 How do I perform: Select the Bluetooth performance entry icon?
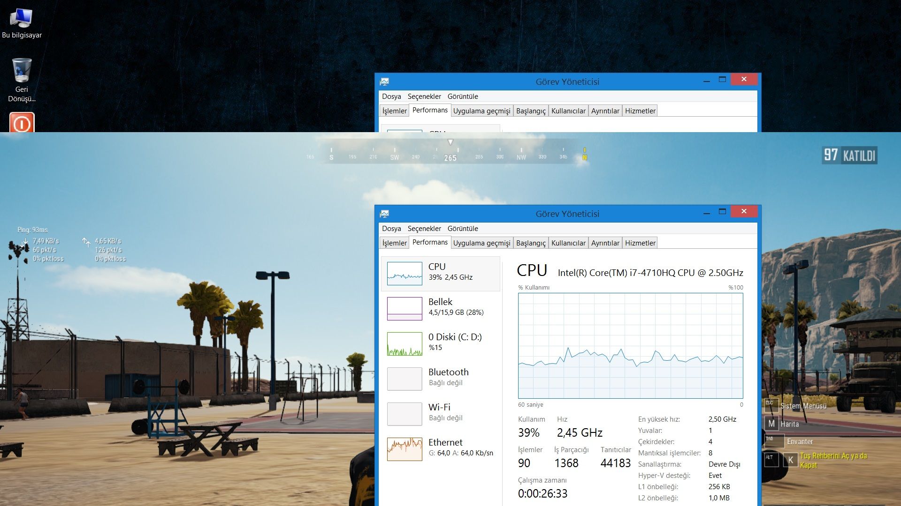404,379
